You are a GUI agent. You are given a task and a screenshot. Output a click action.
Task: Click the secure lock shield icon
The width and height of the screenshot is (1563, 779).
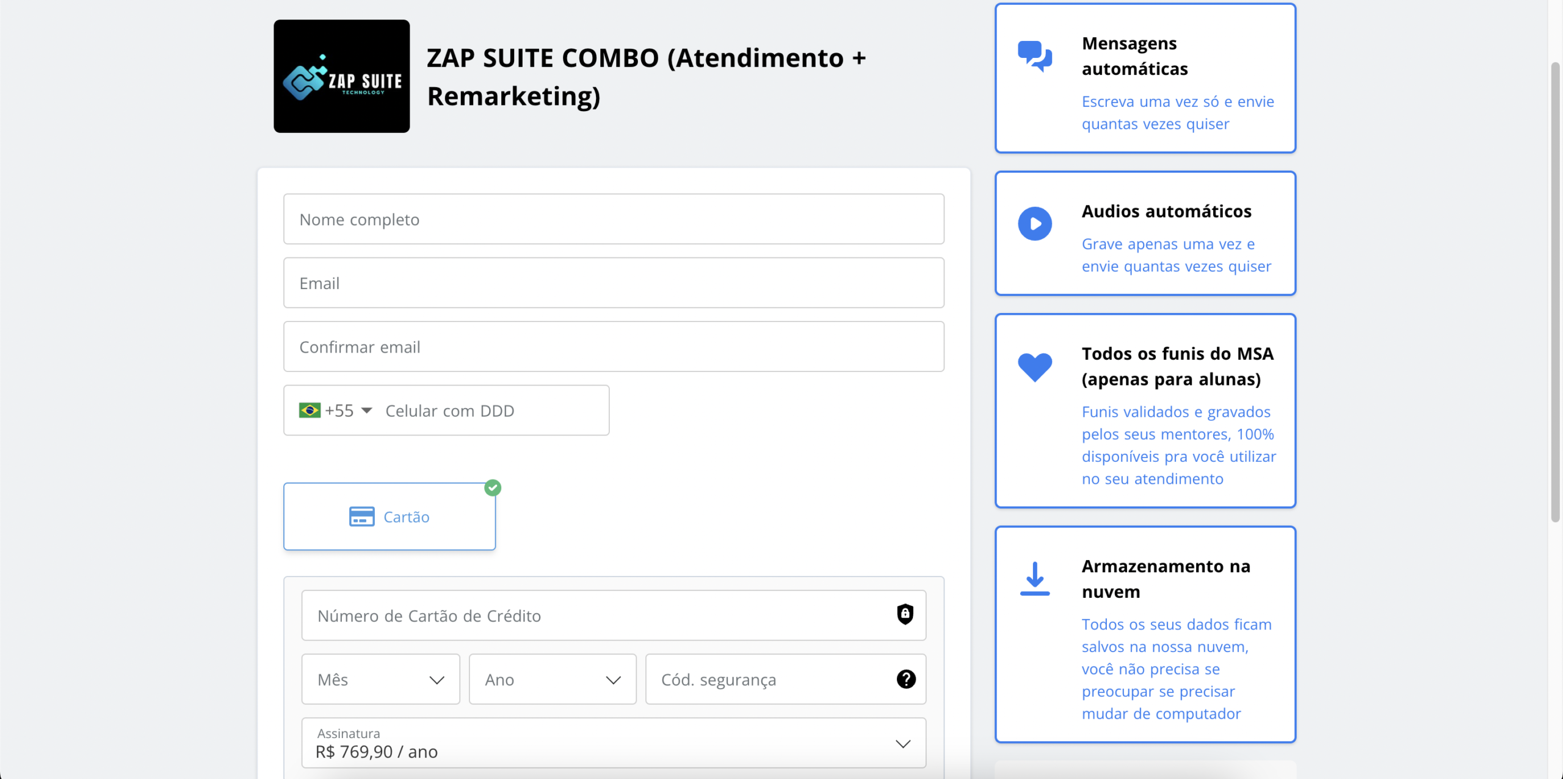[905, 614]
